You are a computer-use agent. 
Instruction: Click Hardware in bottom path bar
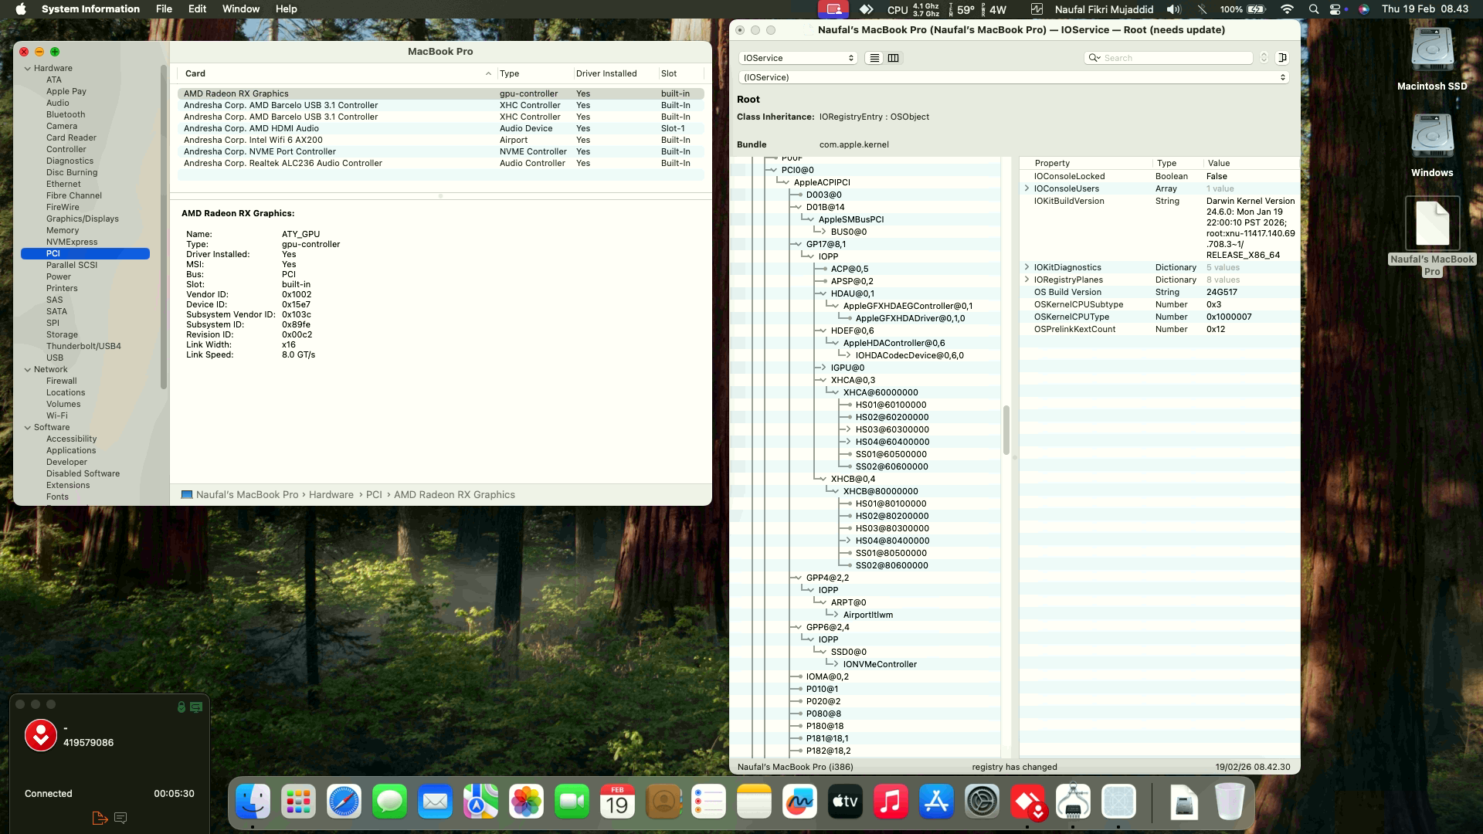(331, 495)
